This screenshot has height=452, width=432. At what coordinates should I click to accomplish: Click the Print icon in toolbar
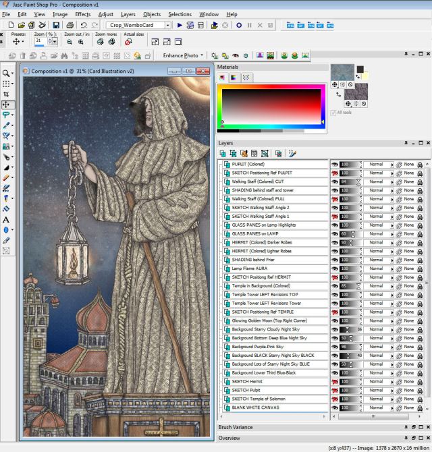tap(69, 26)
